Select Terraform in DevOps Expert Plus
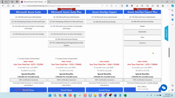 pyautogui.click(x=142, y=43)
